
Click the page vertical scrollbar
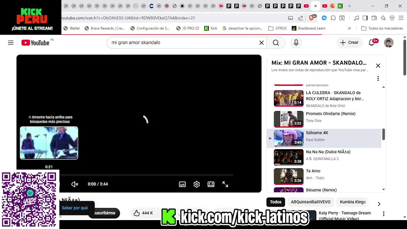tap(405, 57)
